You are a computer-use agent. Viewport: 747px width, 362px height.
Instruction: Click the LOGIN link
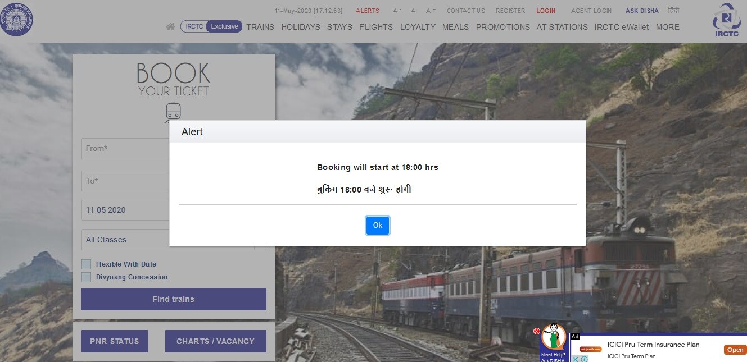tap(546, 11)
